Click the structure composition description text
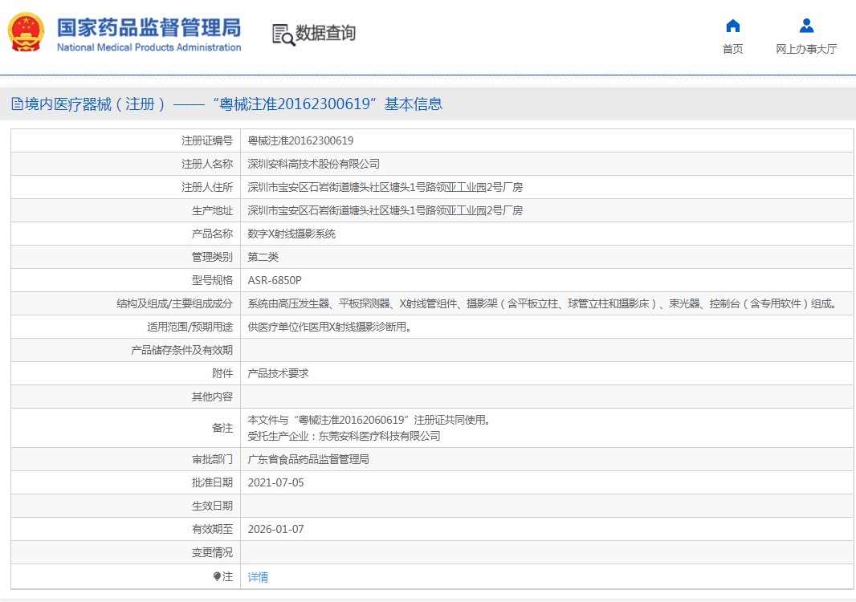856x602 pixels. click(542, 303)
